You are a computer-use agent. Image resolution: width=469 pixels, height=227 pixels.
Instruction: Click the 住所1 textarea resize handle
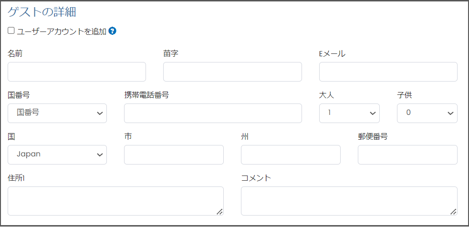(219, 211)
